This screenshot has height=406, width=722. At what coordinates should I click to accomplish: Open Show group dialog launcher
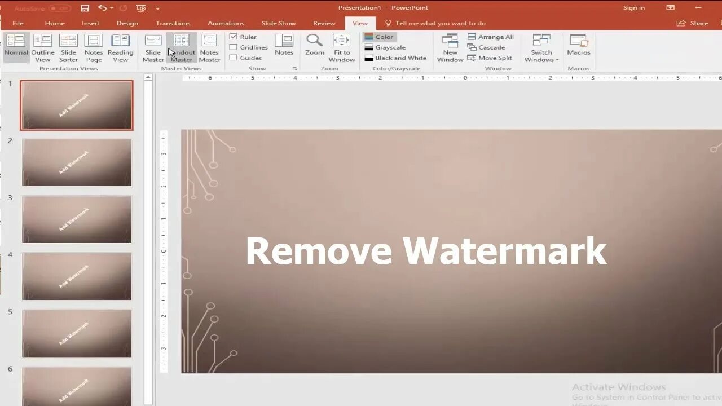coord(294,69)
